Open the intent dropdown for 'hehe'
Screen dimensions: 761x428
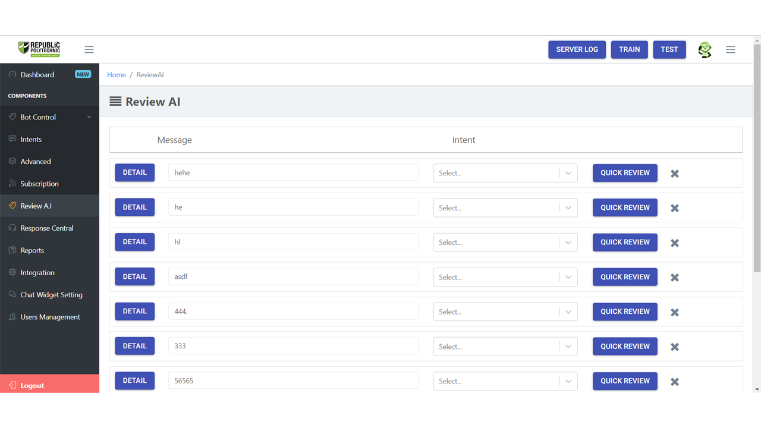(x=505, y=173)
